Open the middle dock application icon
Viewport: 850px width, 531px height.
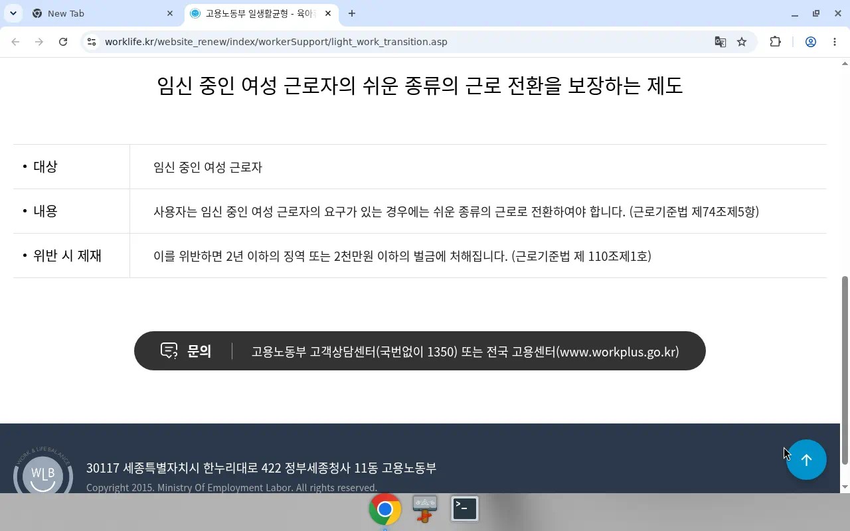[425, 508]
